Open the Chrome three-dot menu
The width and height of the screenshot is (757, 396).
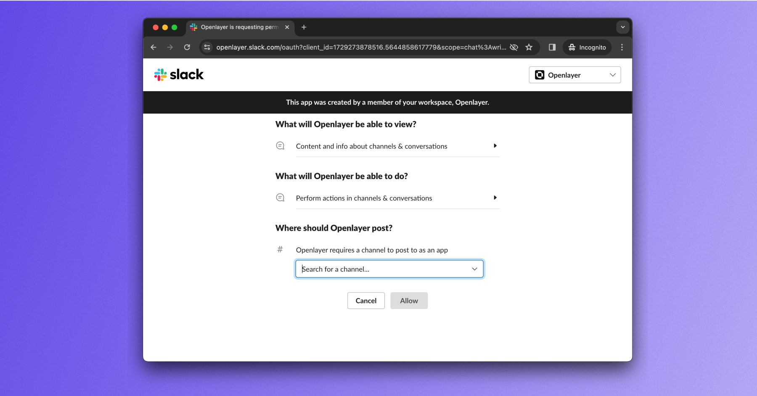622,48
